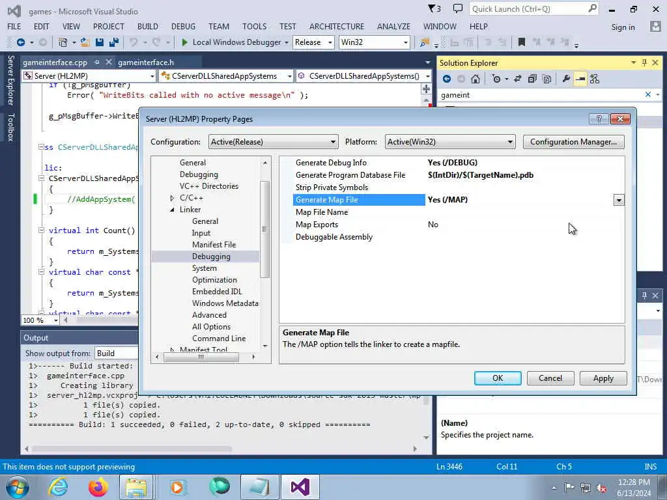Open Internet Explorer from the taskbar
This screenshot has height=500, width=667.
(x=58, y=487)
